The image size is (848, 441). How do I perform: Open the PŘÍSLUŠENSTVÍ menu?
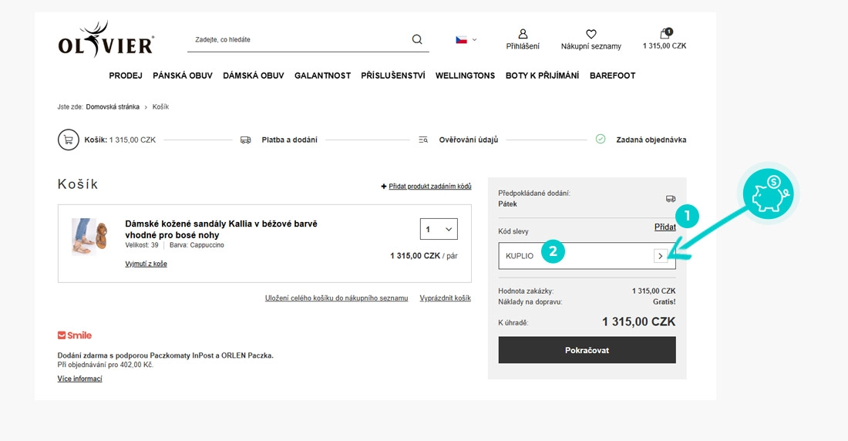pos(393,76)
